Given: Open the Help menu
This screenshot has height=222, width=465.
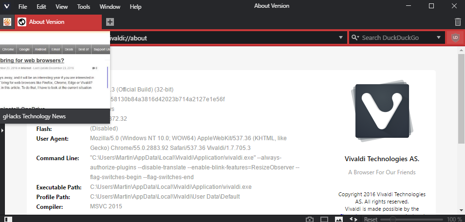Looking at the screenshot, I should coord(135,6).
